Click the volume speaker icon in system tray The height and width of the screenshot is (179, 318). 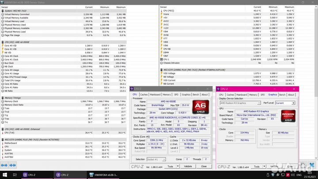pyautogui.click(x=293, y=175)
